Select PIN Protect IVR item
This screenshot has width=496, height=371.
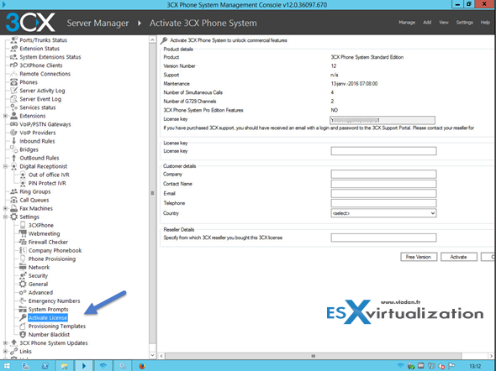47,183
